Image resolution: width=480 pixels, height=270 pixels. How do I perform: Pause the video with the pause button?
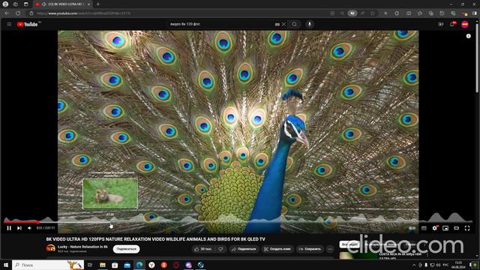9,228
